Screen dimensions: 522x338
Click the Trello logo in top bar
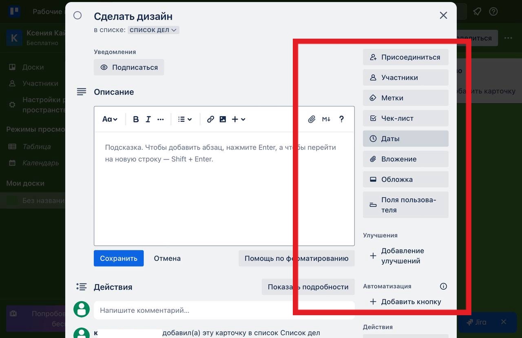[x=15, y=11]
